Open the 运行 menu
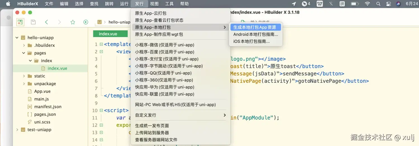The width and height of the screenshot is (419, 146). coord(124,4)
